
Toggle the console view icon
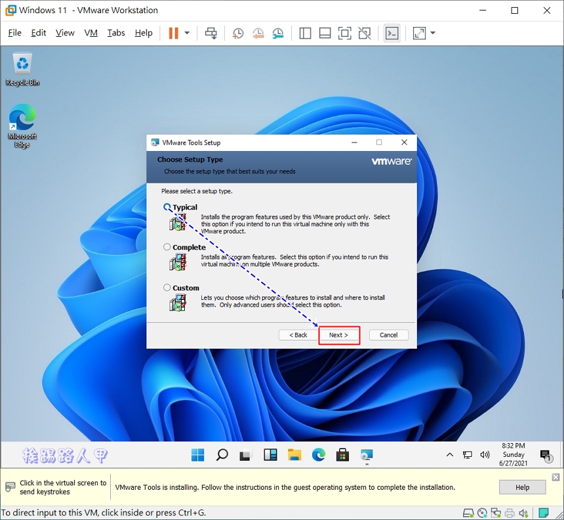coord(392,33)
